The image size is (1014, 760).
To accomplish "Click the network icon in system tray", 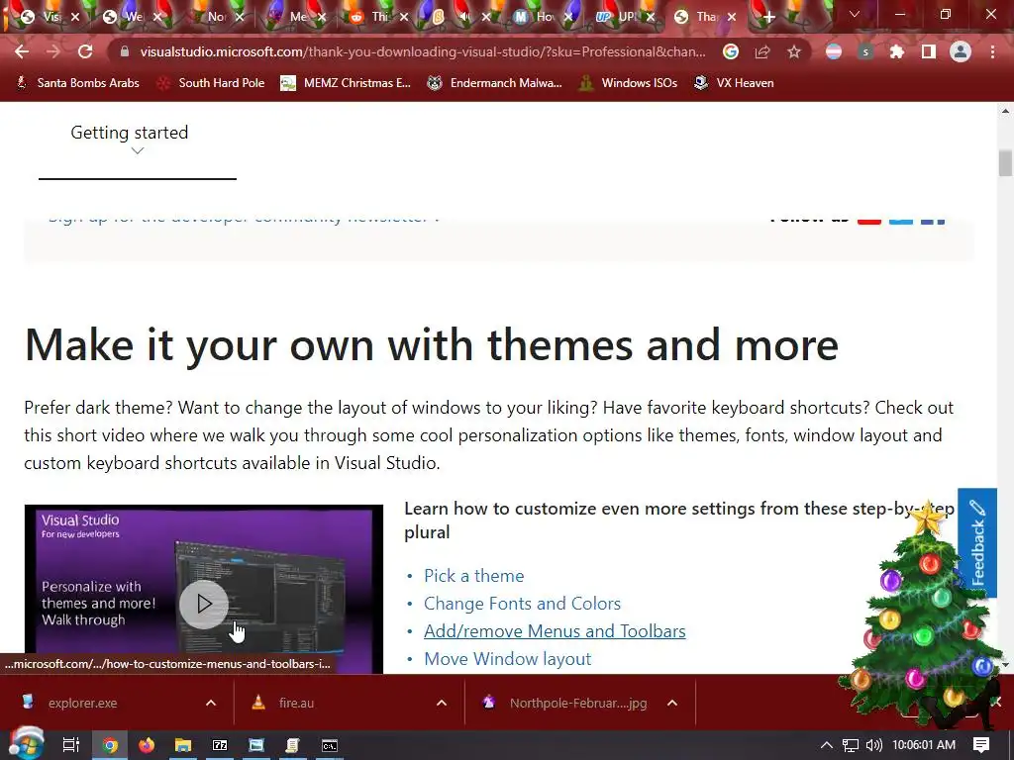I will click(851, 745).
